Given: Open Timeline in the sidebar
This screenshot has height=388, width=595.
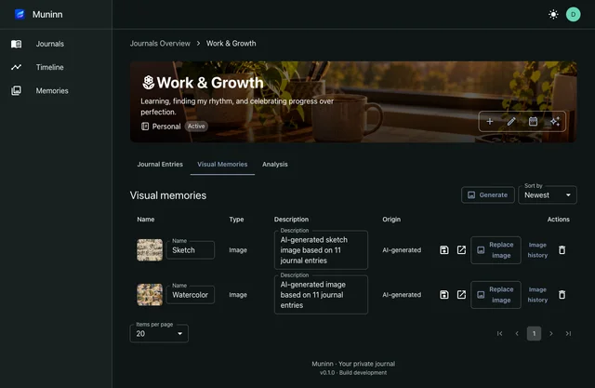Looking at the screenshot, I should pos(49,67).
